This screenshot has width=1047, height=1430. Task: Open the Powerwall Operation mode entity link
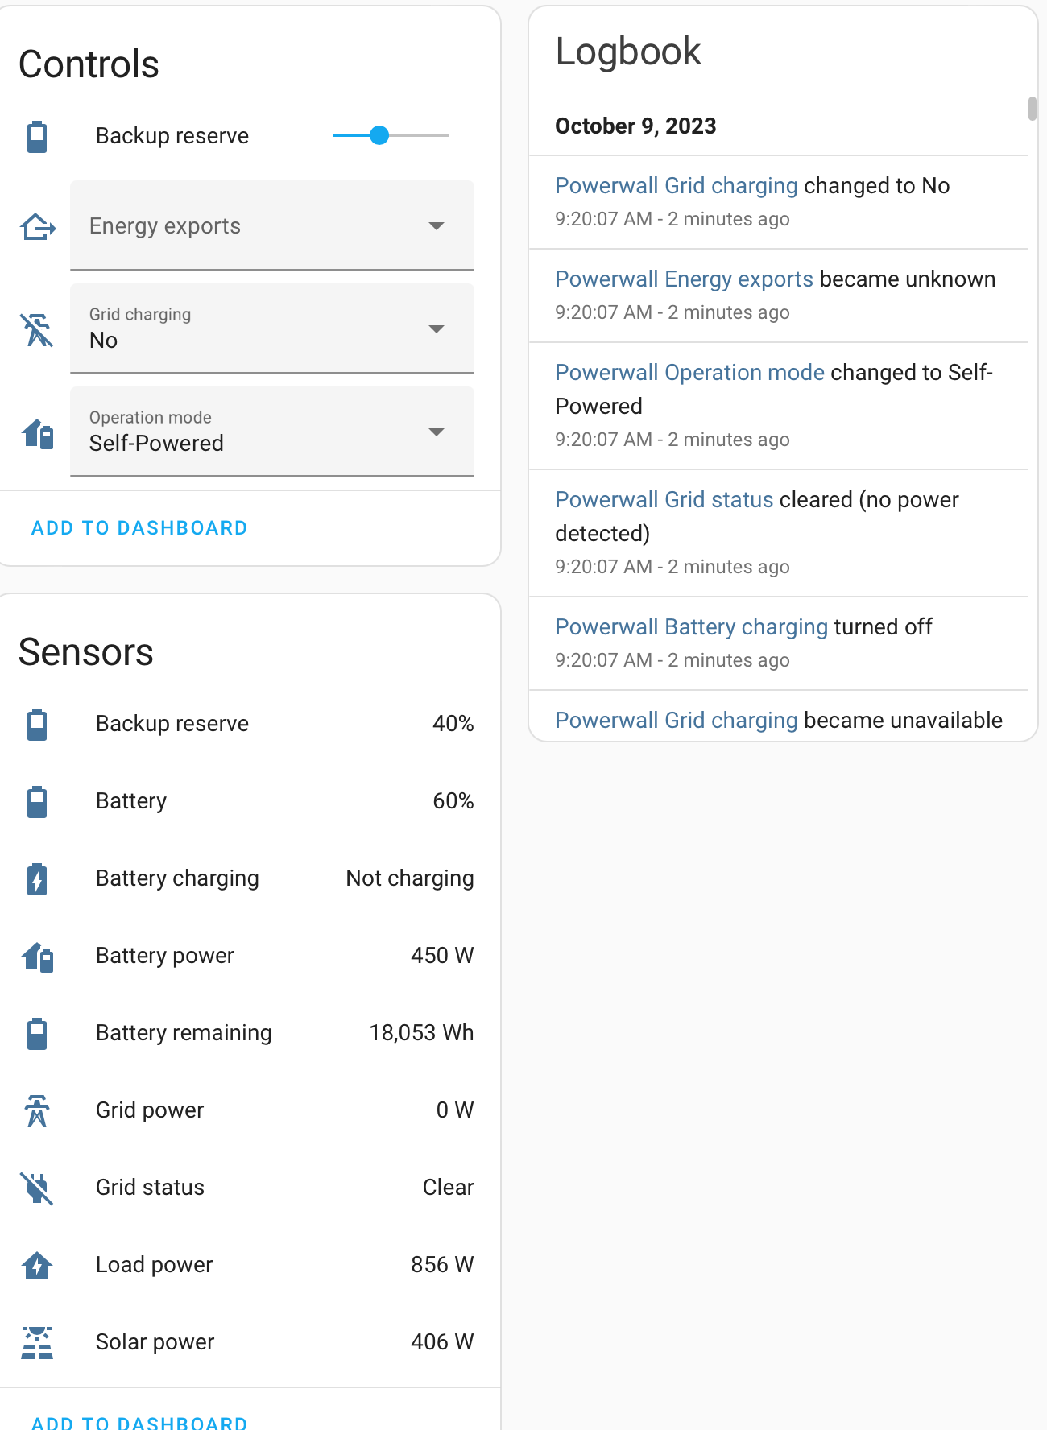[689, 372]
